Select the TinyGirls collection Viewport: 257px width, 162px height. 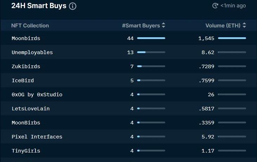tap(26, 151)
